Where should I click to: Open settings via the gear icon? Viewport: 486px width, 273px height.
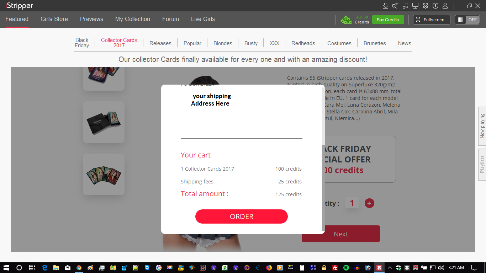click(426, 6)
